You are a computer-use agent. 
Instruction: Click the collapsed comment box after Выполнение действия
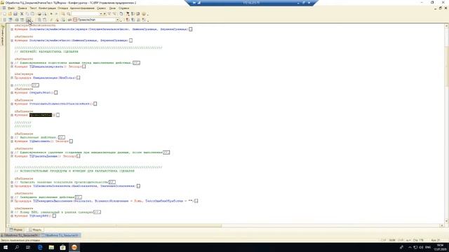62,137
